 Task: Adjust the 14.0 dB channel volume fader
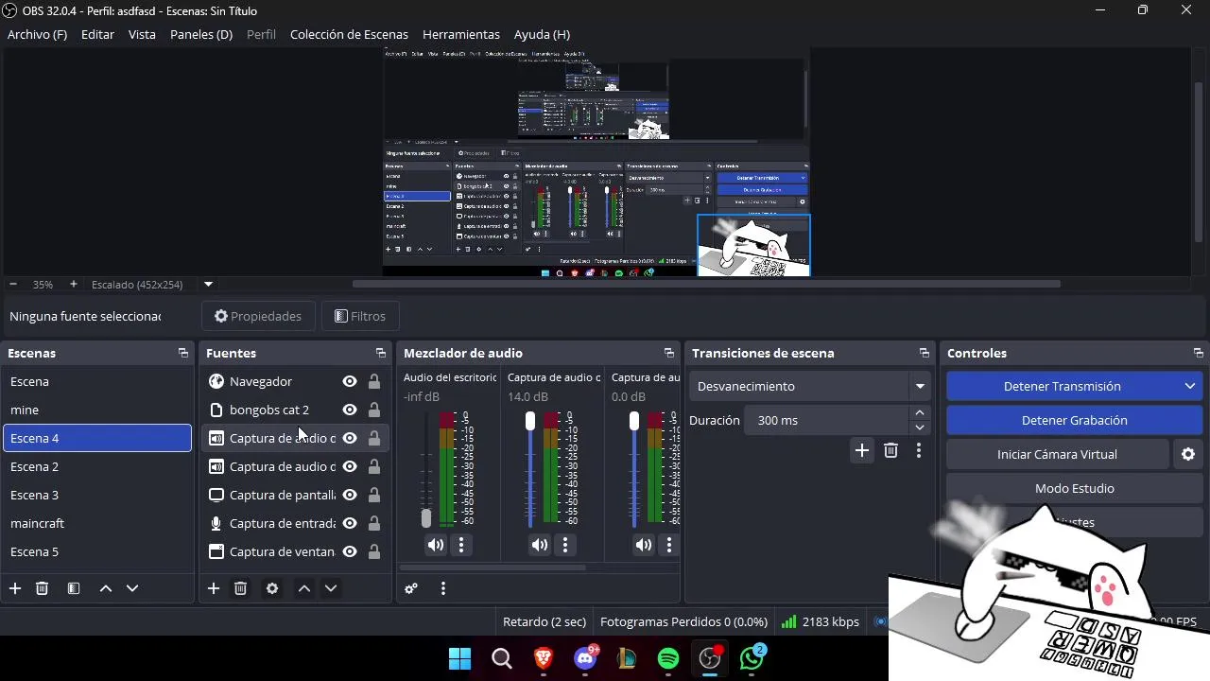pyautogui.click(x=530, y=420)
